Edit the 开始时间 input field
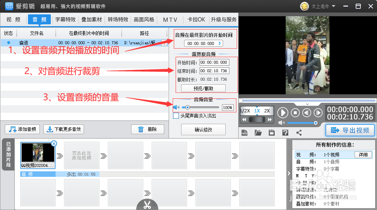Viewport: 377px width, 210px height. (x=214, y=62)
